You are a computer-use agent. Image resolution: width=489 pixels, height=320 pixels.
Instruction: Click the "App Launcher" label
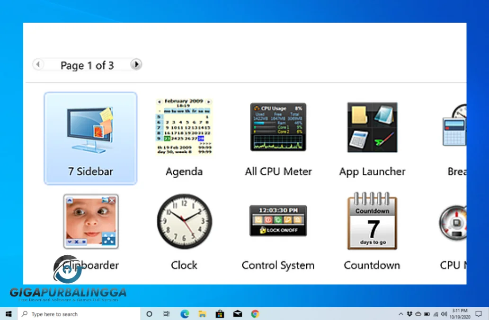373,172
